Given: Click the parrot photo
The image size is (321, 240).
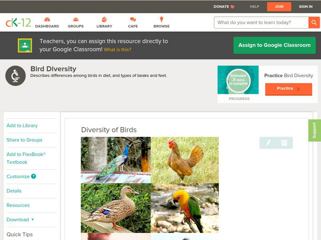Looking at the screenshot, I should point(185,208).
